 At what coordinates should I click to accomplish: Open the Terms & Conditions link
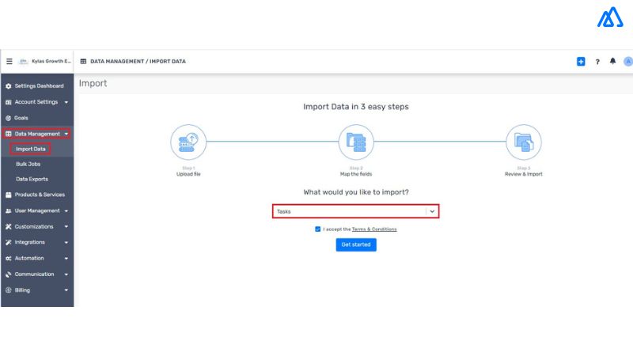(x=374, y=229)
